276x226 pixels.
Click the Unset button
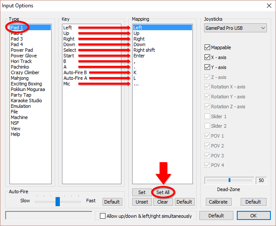(142, 202)
